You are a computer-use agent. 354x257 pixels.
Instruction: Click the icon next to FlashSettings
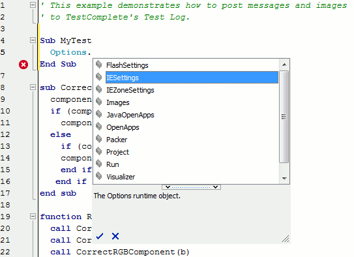click(99, 65)
